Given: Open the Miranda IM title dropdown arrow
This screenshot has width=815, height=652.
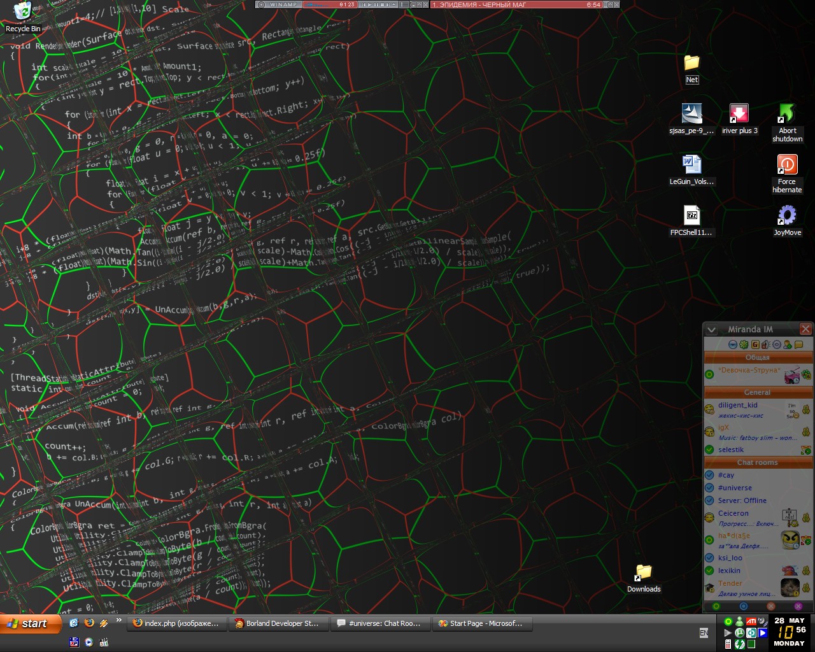Looking at the screenshot, I should (712, 330).
